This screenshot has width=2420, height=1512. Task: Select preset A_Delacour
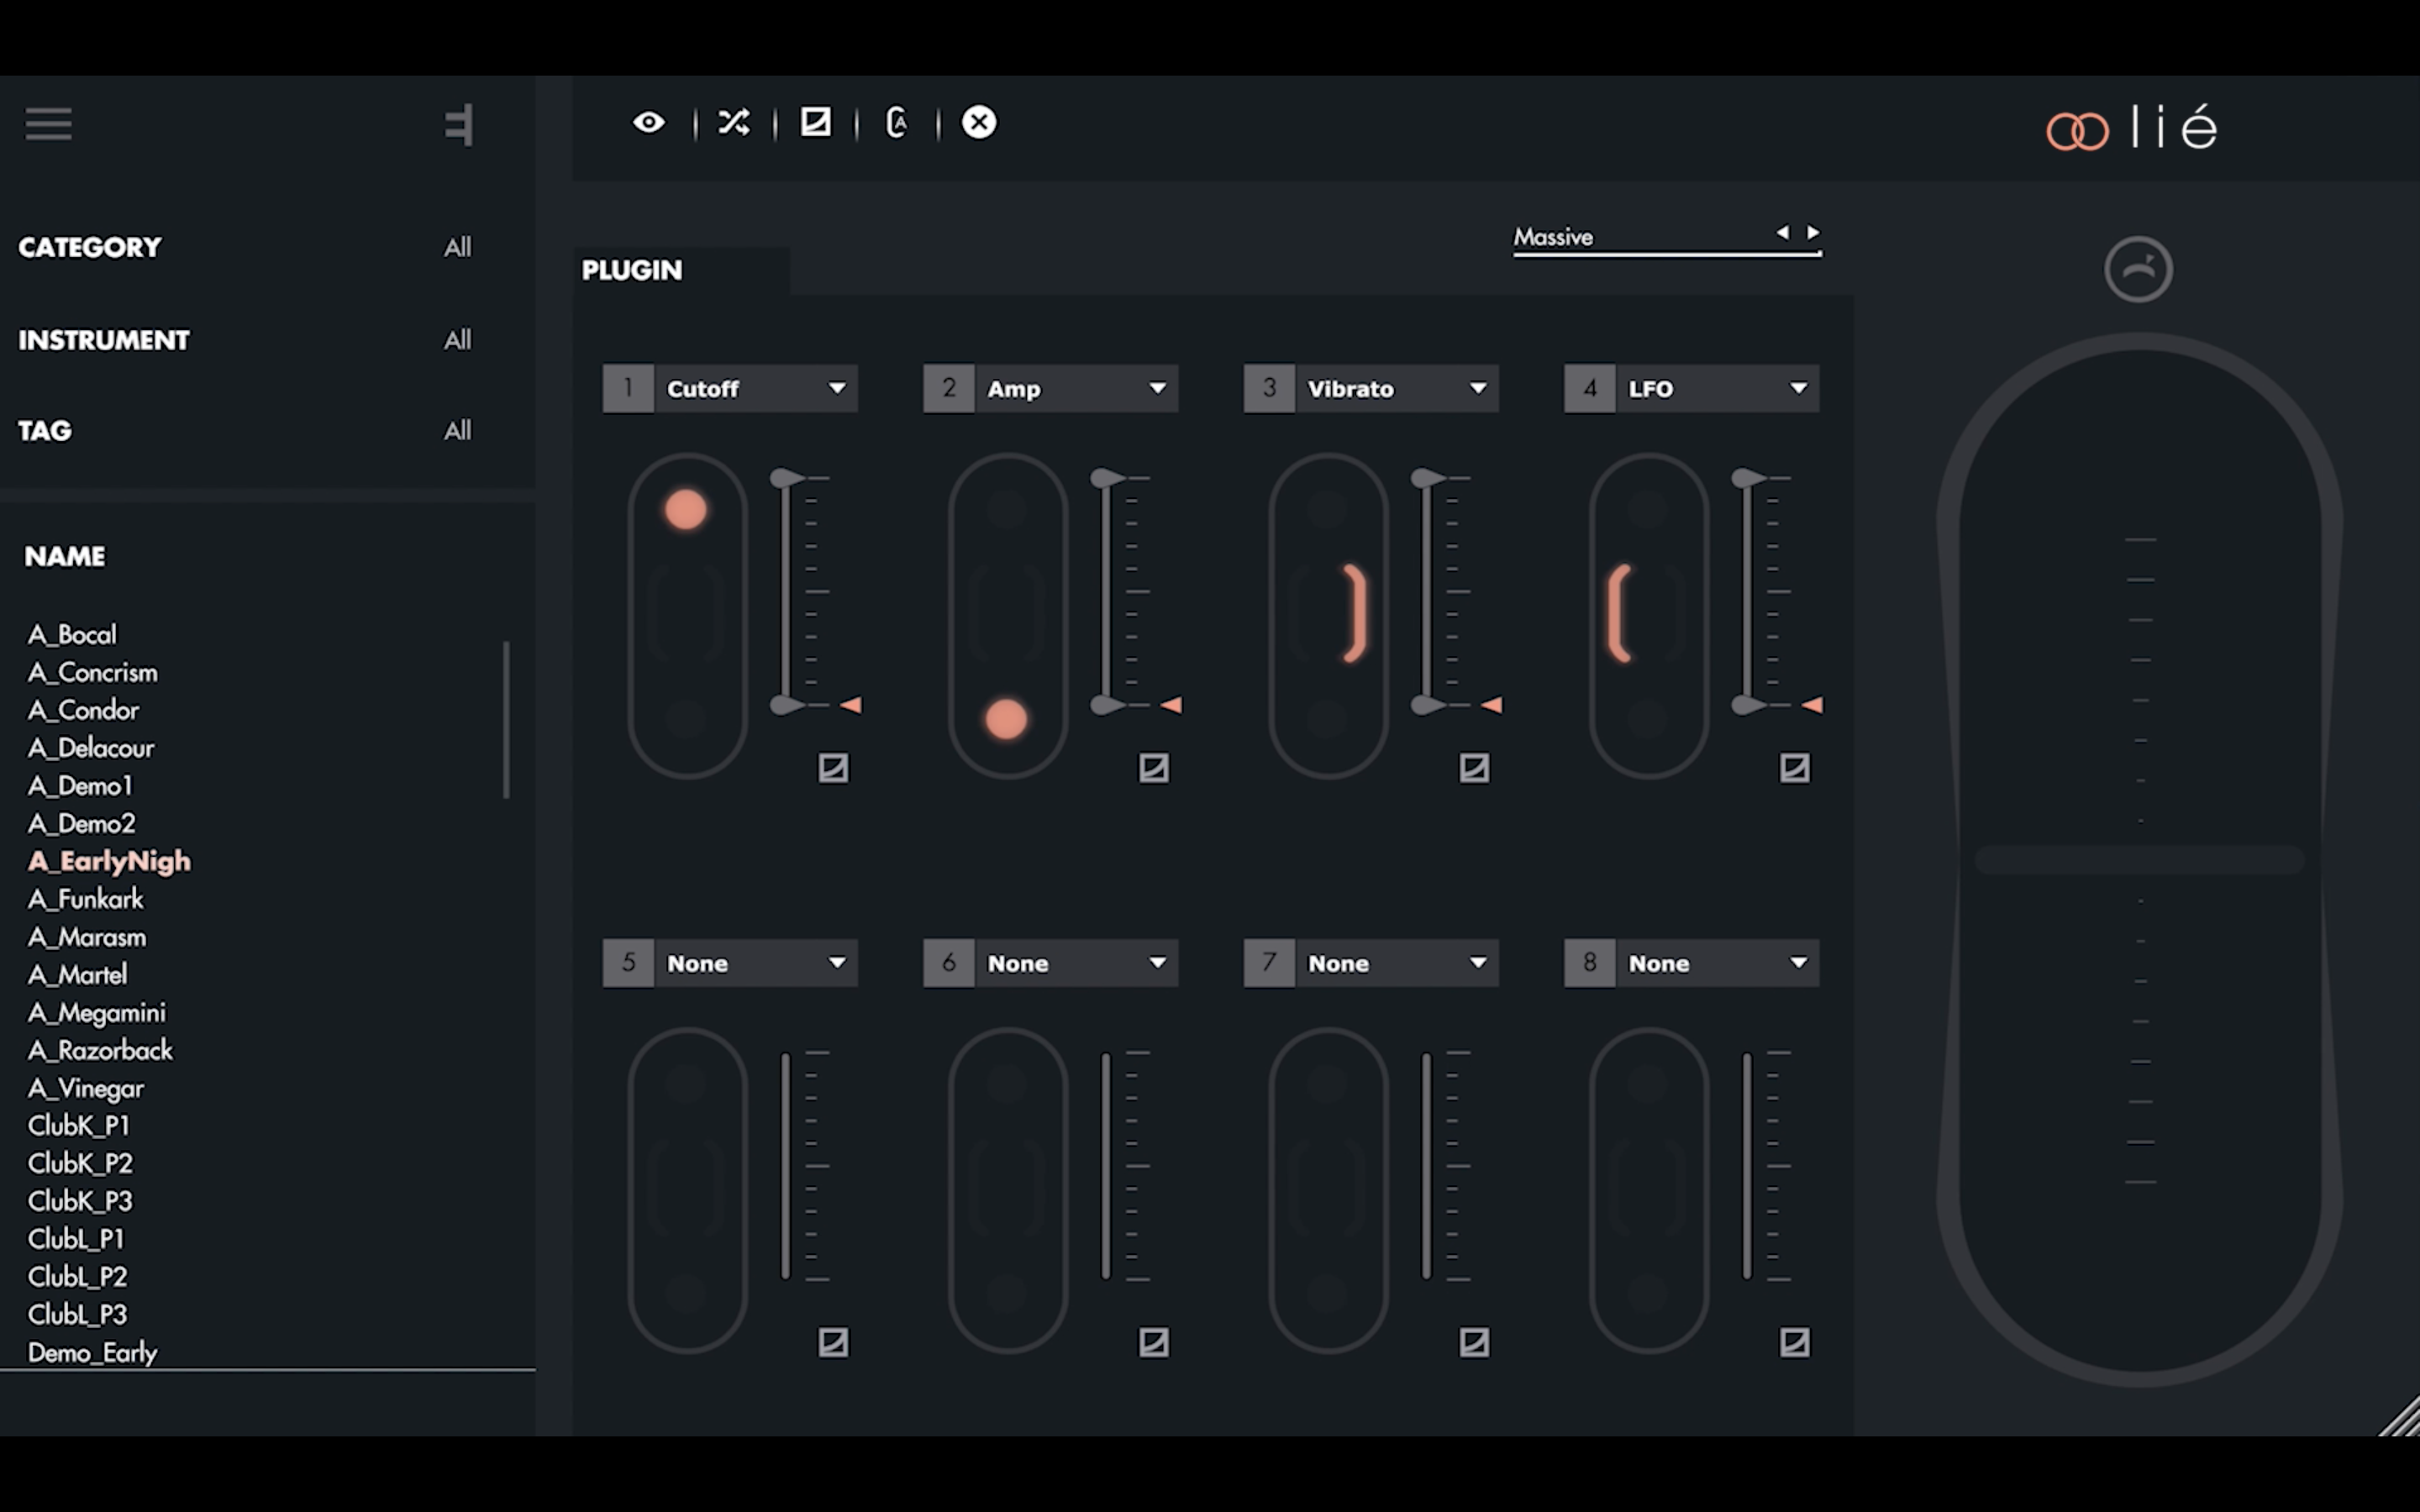91,748
